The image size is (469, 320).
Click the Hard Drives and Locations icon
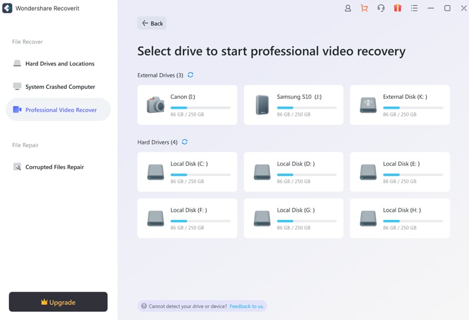point(17,63)
